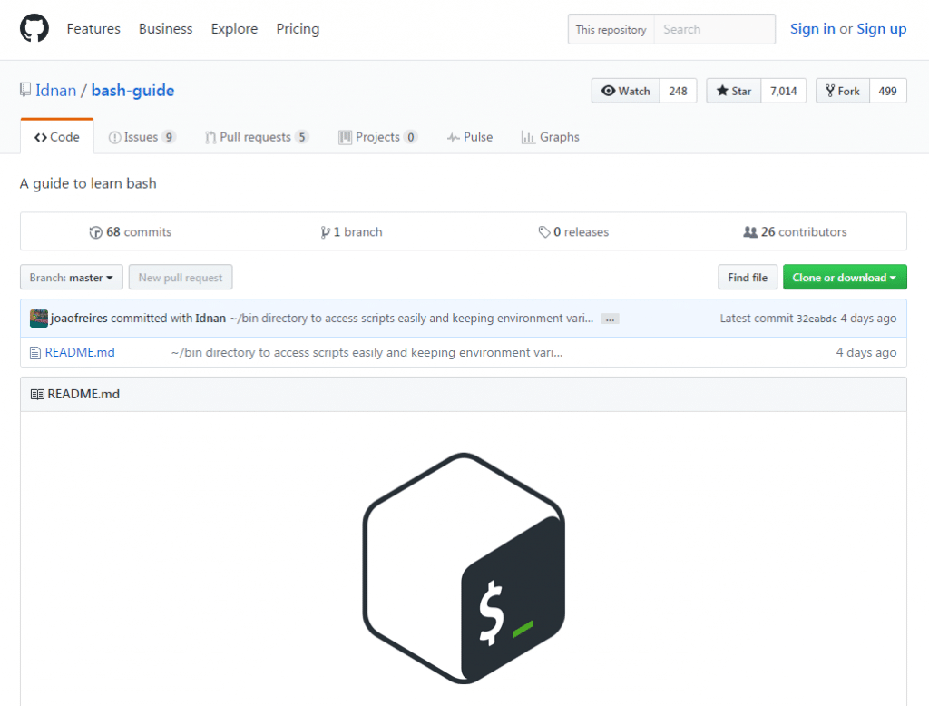This screenshot has width=929, height=706.
Task: Expand the Clone or download dropdown
Action: click(845, 278)
